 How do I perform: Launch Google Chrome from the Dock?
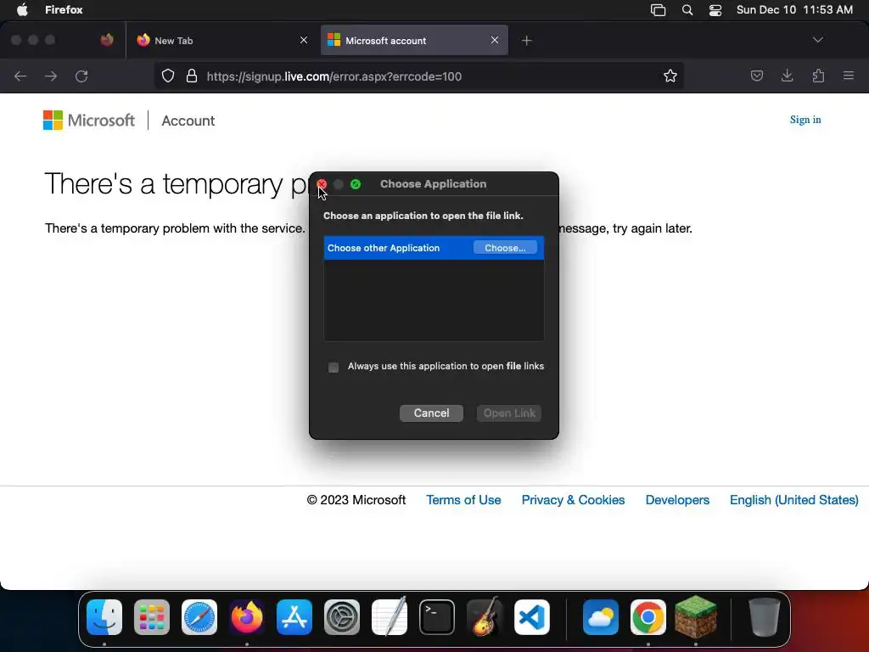[648, 617]
